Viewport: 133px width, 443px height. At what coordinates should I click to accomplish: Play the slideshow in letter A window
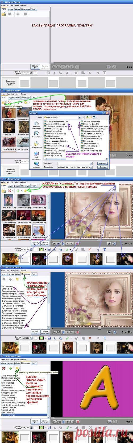(x=63, y=422)
